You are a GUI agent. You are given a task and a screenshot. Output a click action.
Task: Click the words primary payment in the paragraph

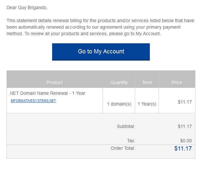[163, 27]
